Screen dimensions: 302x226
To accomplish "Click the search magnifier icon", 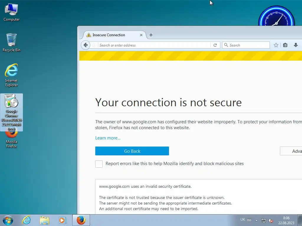I will click(x=226, y=45).
